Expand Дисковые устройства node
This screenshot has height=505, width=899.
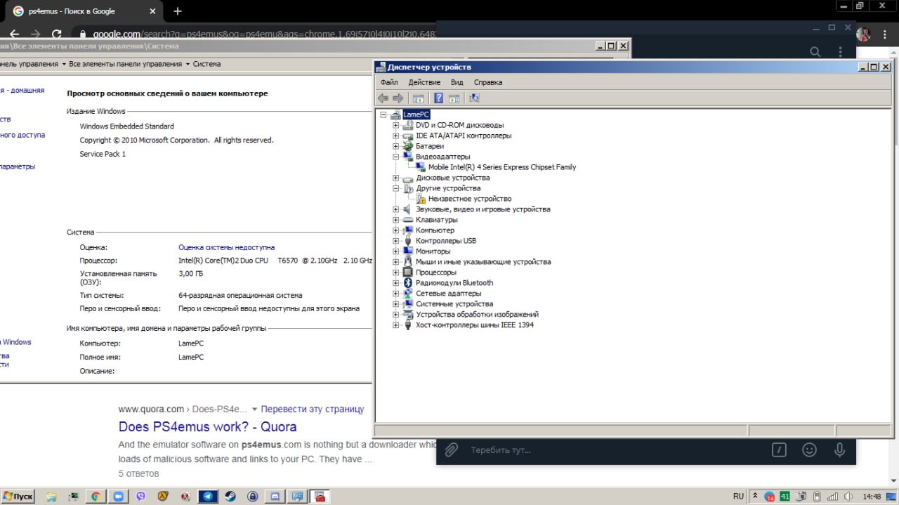point(396,178)
